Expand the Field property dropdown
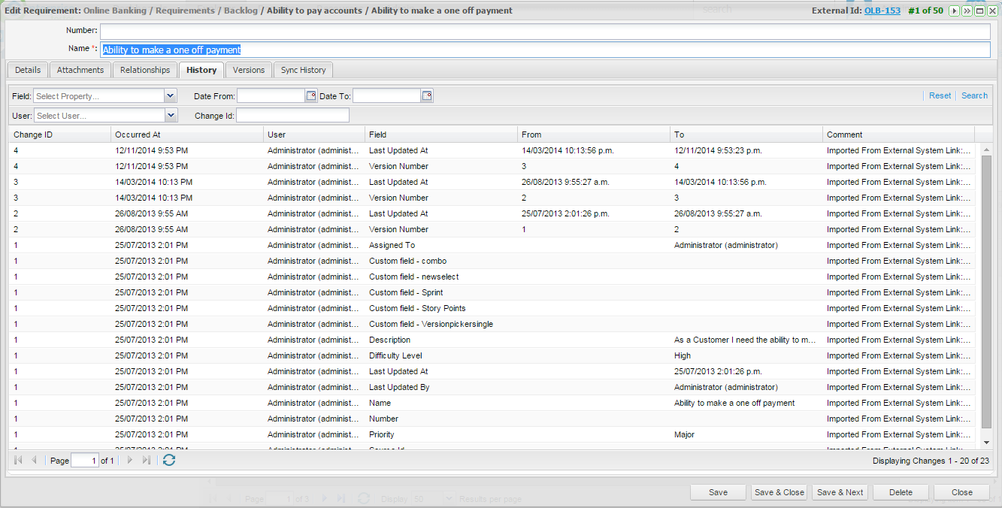The image size is (1002, 508). (170, 95)
